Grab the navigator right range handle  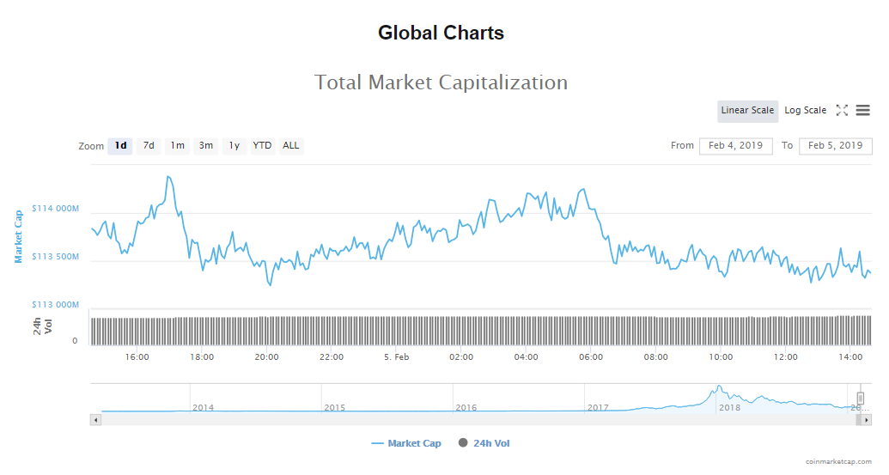pyautogui.click(x=860, y=398)
